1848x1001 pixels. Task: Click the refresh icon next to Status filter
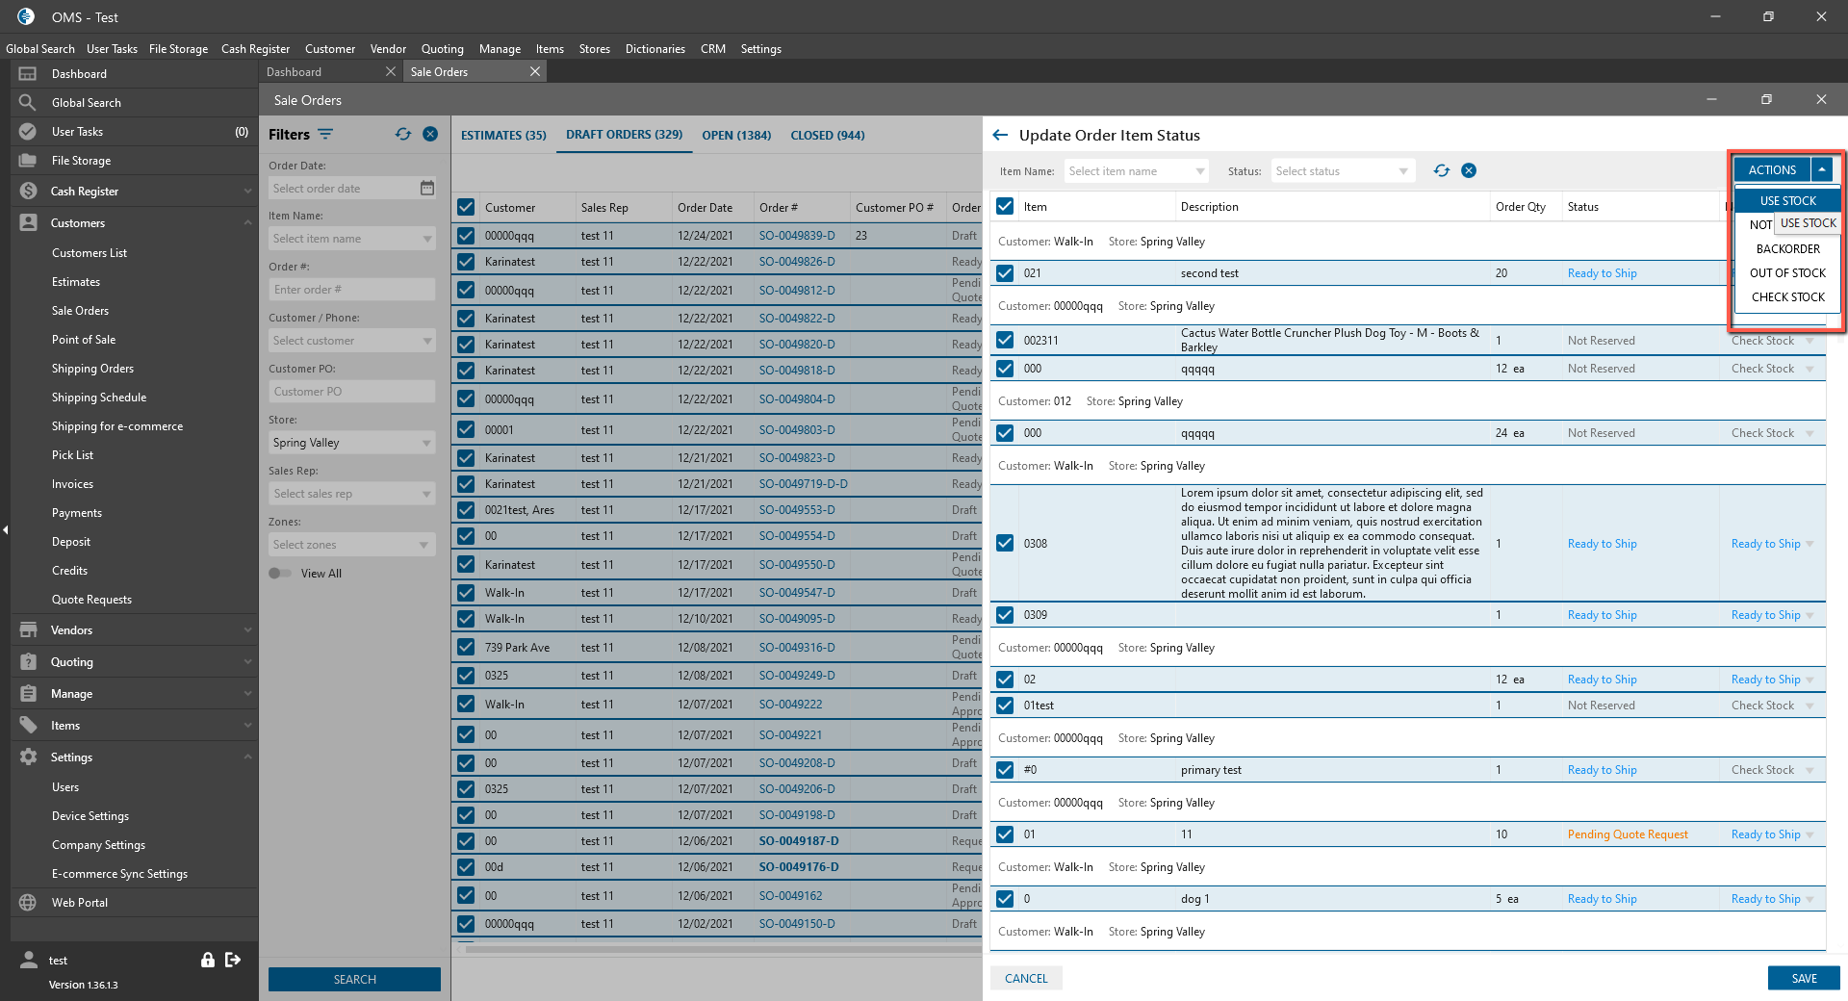coord(1441,171)
